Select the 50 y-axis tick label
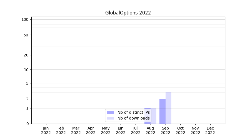The height and width of the screenshot is (139, 250). click(26, 35)
